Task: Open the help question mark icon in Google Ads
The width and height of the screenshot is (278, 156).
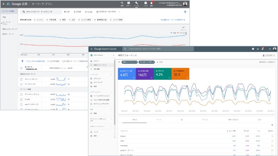Action: click(x=146, y=3)
